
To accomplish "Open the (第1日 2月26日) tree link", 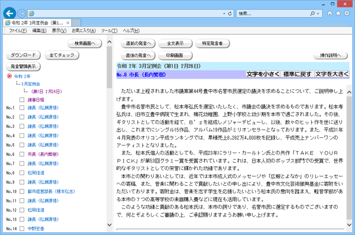I will pyautogui.click(x=46, y=92).
